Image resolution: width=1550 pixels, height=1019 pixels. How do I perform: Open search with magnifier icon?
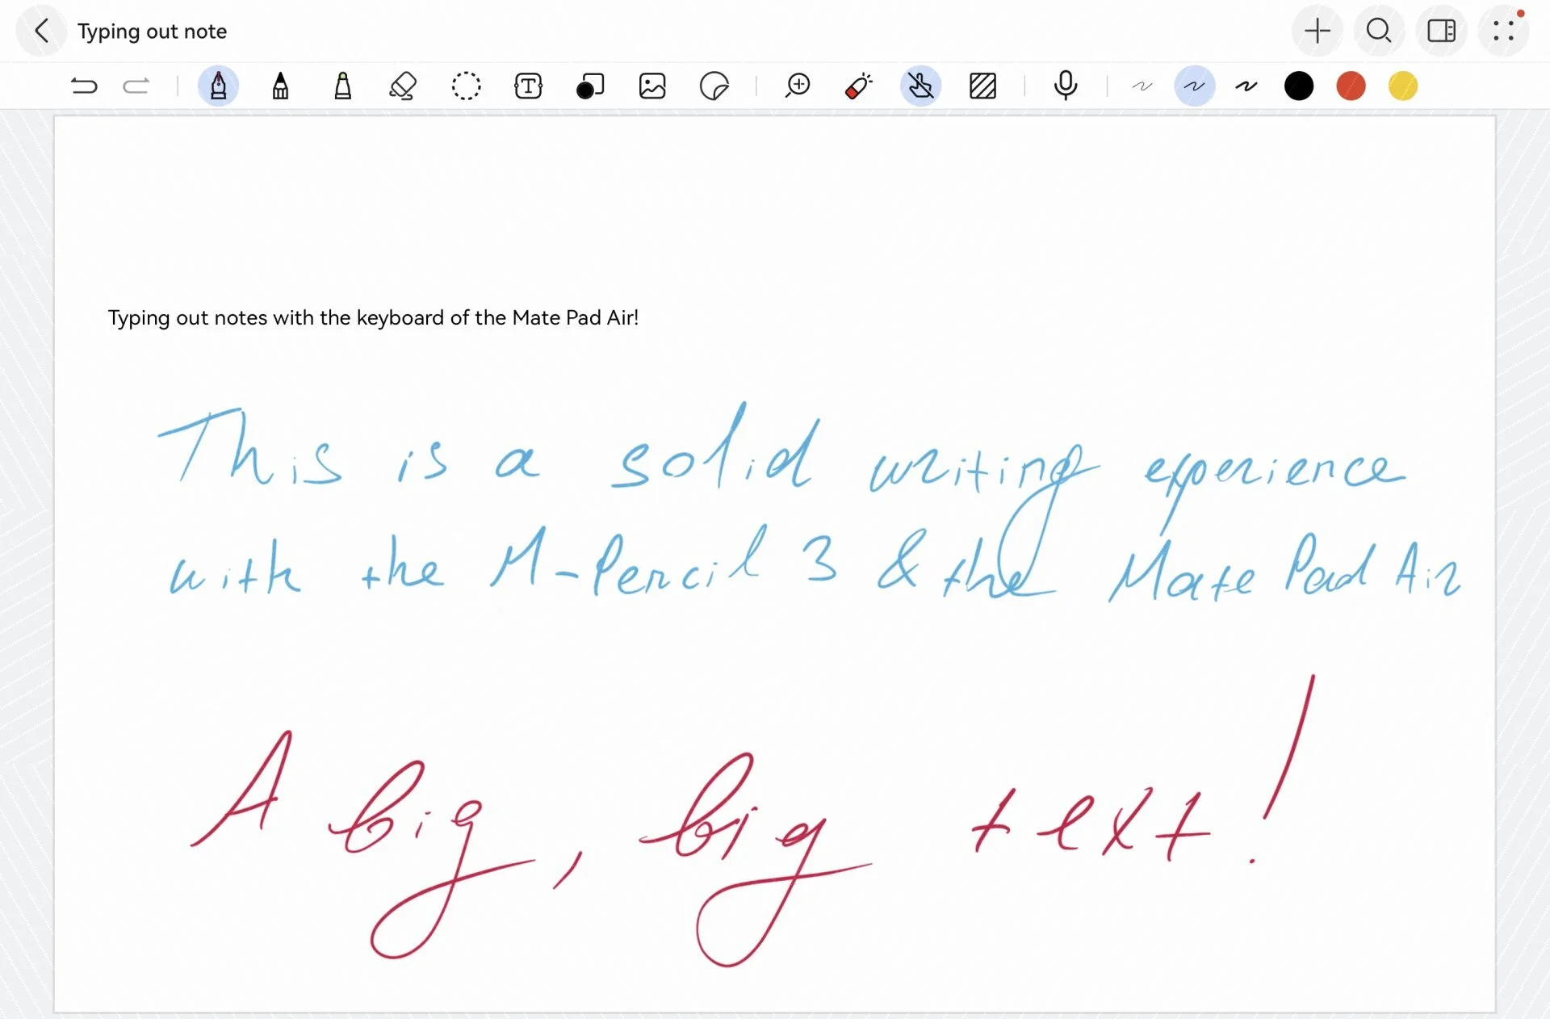[x=1378, y=31]
